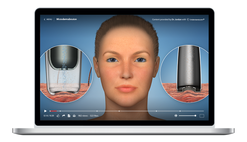This screenshot has height=142, width=247.
Task: Click the Dr. Jordan provider name
Action: [x=176, y=20]
